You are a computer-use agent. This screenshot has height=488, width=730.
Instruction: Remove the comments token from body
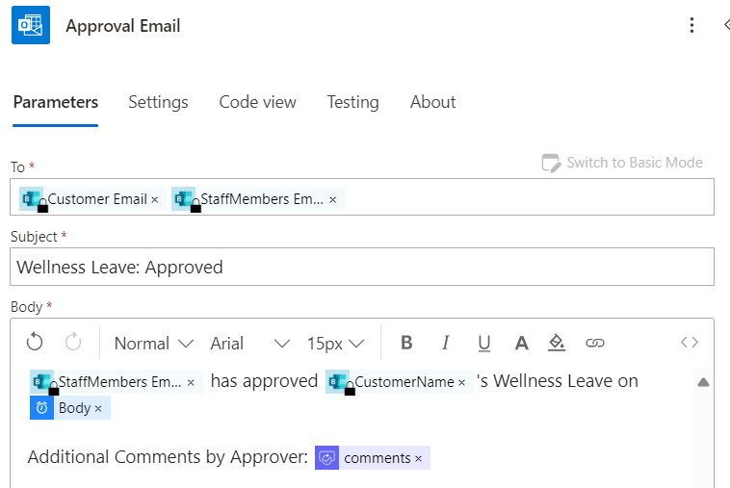[418, 459]
